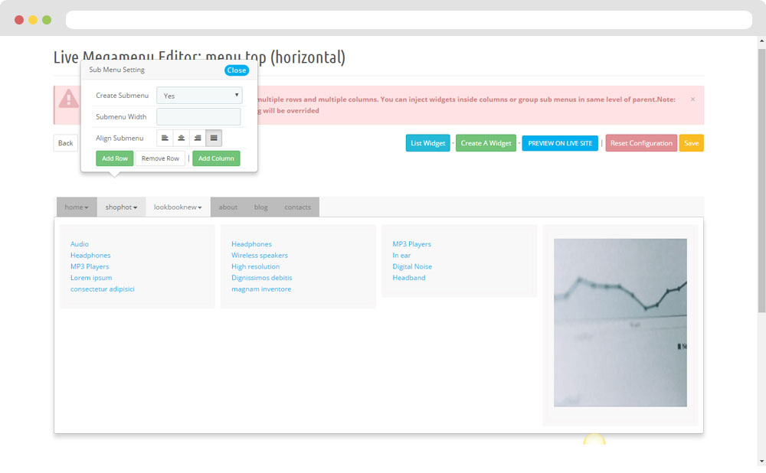The width and height of the screenshot is (766, 473).
Task: Open MP3 Players link in first column
Action: pyautogui.click(x=90, y=266)
